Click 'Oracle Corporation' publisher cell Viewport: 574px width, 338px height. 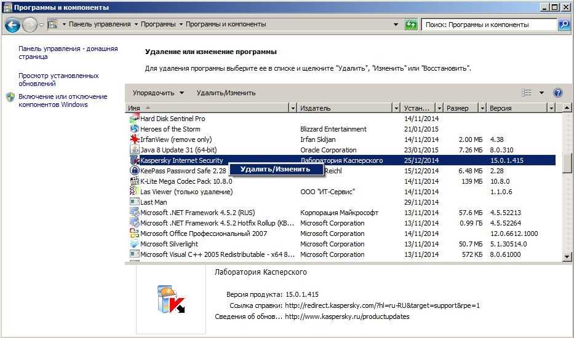[x=329, y=150]
